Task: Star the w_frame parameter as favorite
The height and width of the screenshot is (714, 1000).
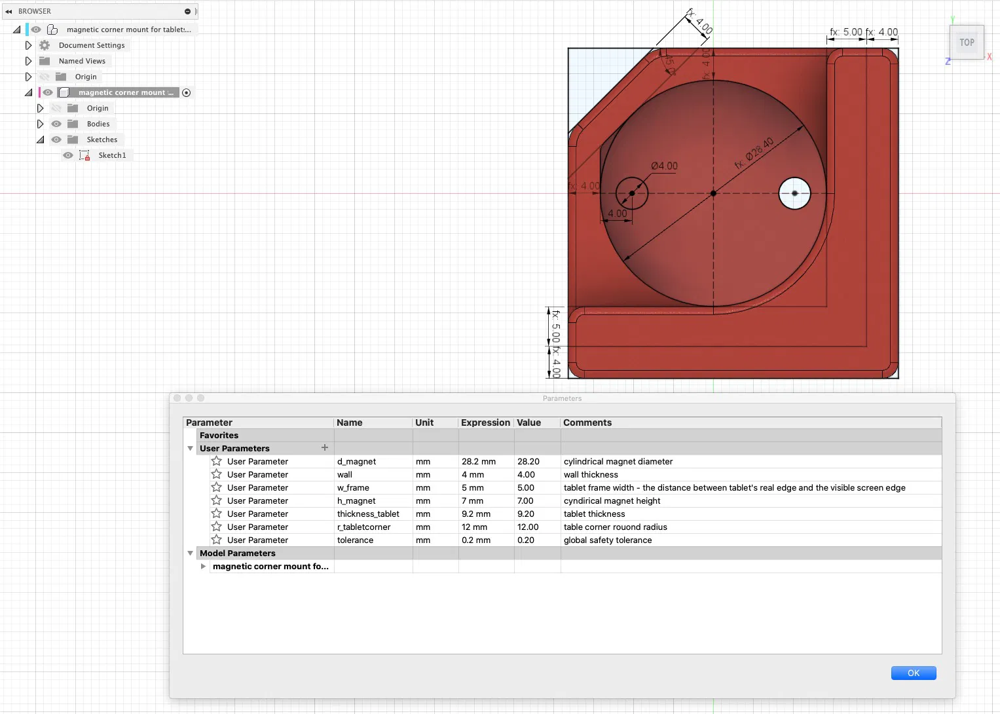Action: click(217, 487)
